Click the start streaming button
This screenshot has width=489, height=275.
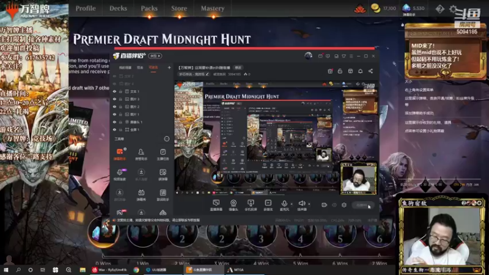362,205
